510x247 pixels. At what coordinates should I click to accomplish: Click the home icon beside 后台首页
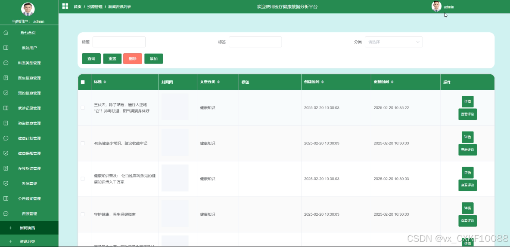tap(6, 33)
